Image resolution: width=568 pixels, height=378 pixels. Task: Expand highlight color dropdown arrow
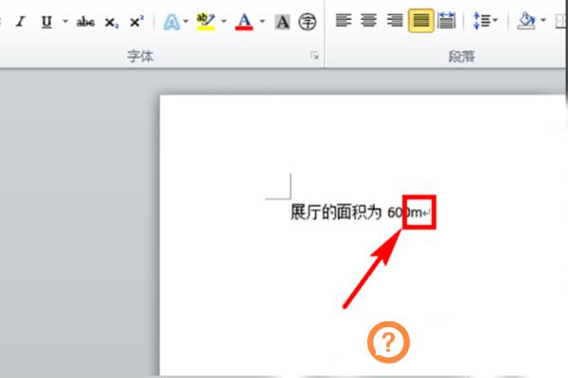(x=223, y=22)
